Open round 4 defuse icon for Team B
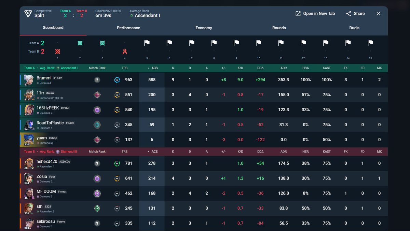Image resolution: width=410 pixels, height=231 pixels. click(x=125, y=52)
